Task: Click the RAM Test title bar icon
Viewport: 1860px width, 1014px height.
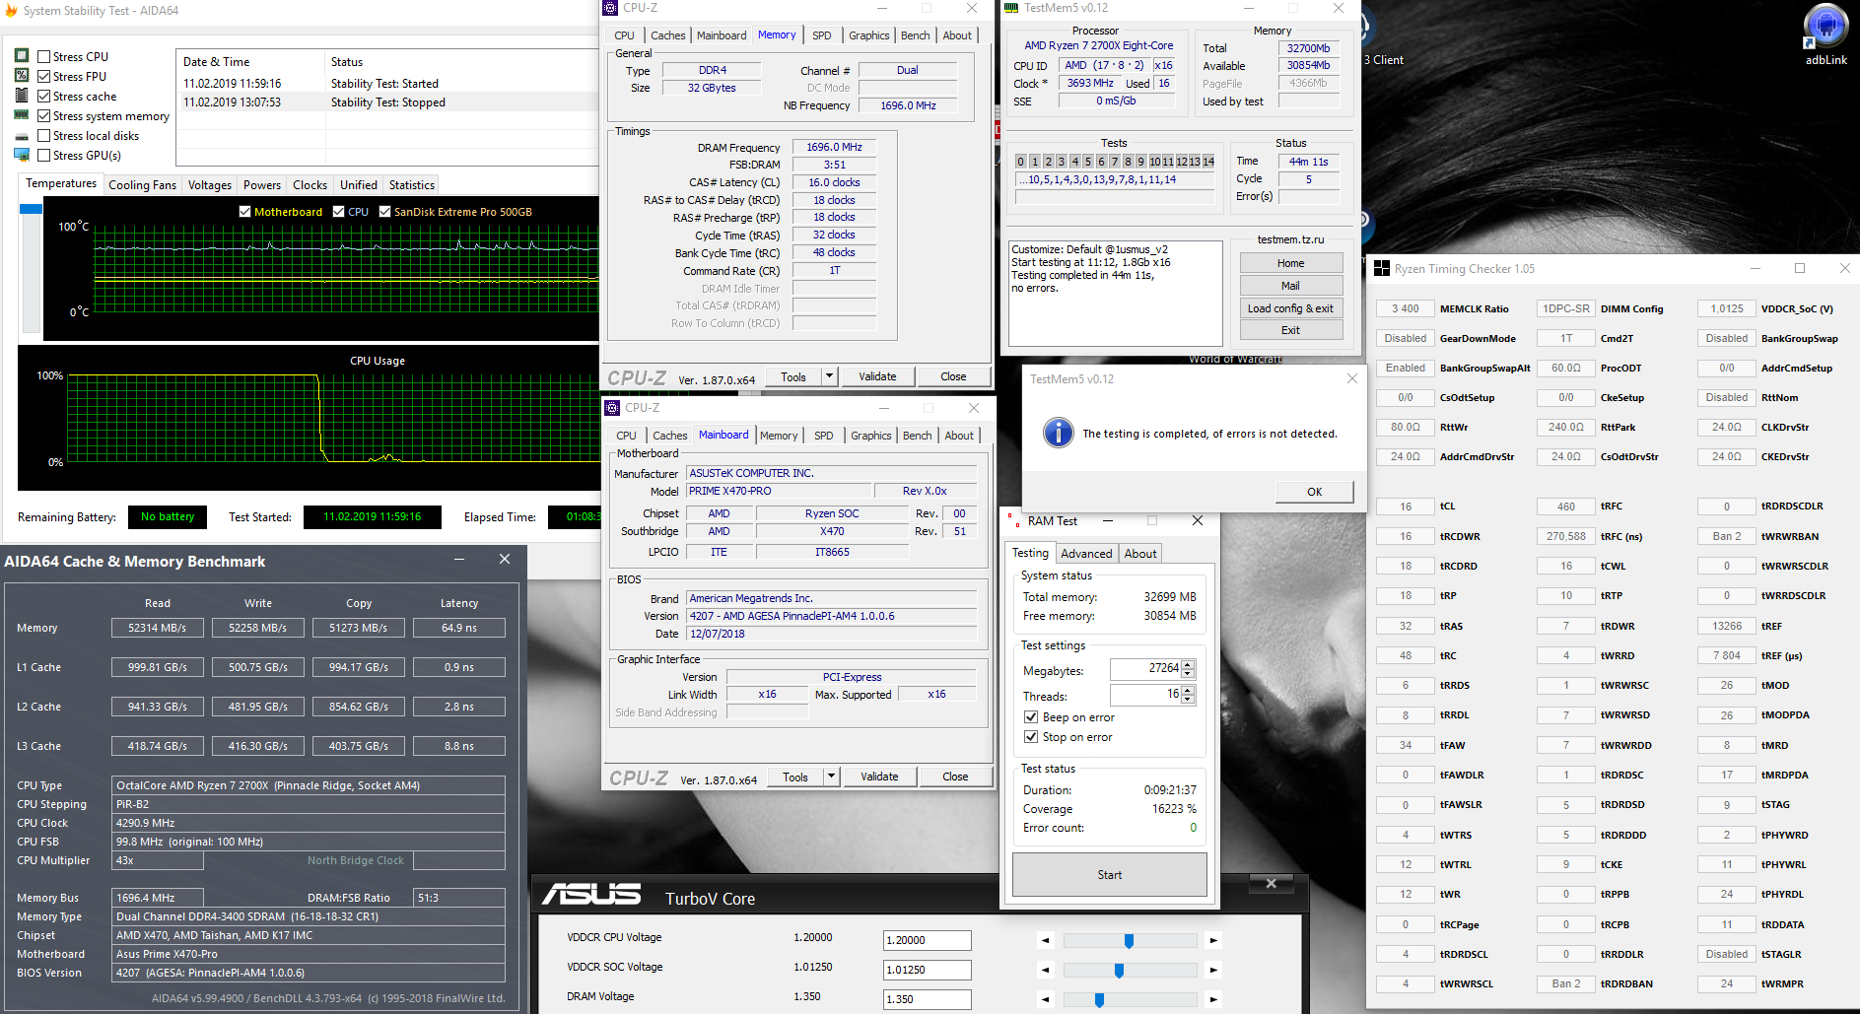Action: [x=1012, y=520]
